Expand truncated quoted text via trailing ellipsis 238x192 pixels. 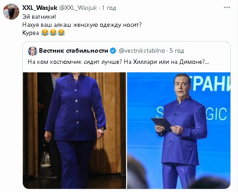click(x=207, y=62)
